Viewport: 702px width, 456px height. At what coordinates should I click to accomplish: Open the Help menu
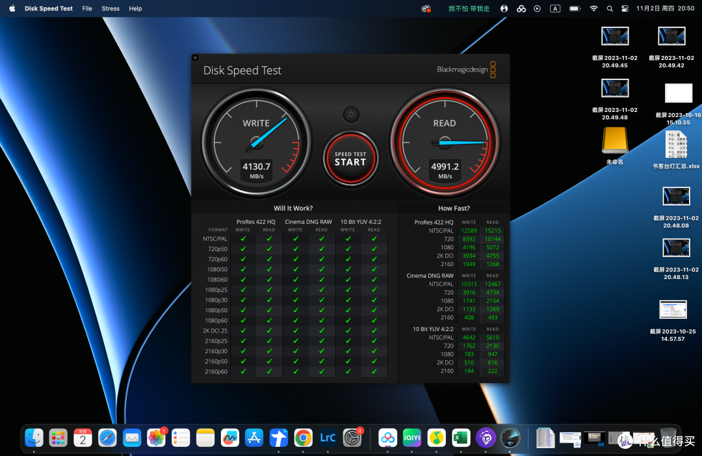click(x=135, y=8)
